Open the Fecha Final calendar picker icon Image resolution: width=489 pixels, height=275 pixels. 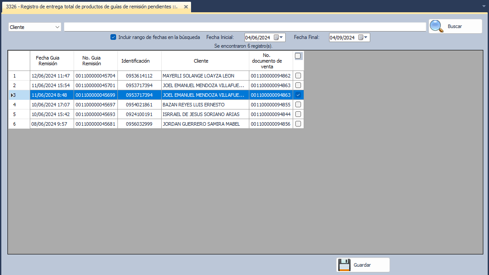363,38
